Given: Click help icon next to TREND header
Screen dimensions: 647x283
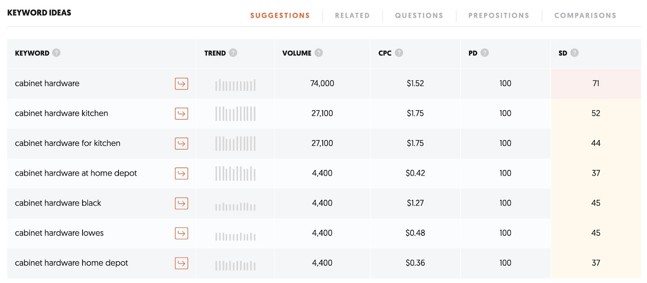Looking at the screenshot, I should pos(233,52).
